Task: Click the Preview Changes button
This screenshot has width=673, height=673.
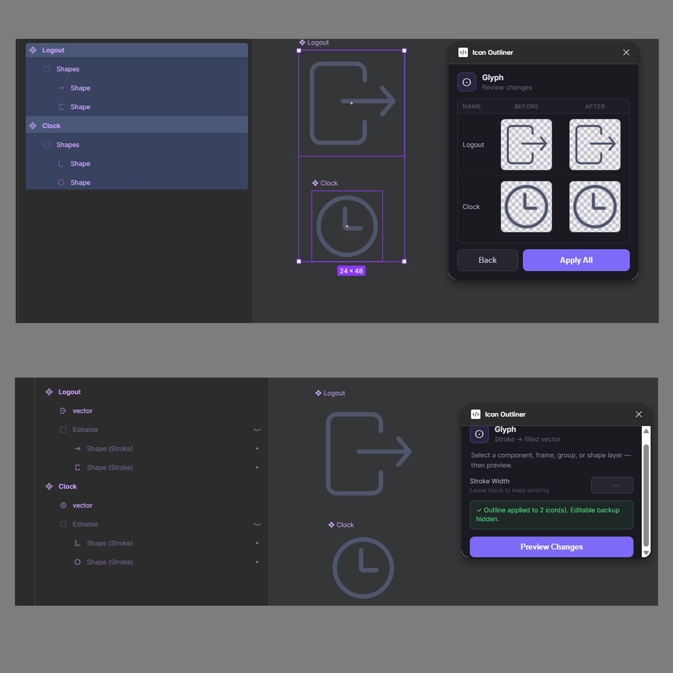Action: tap(551, 547)
